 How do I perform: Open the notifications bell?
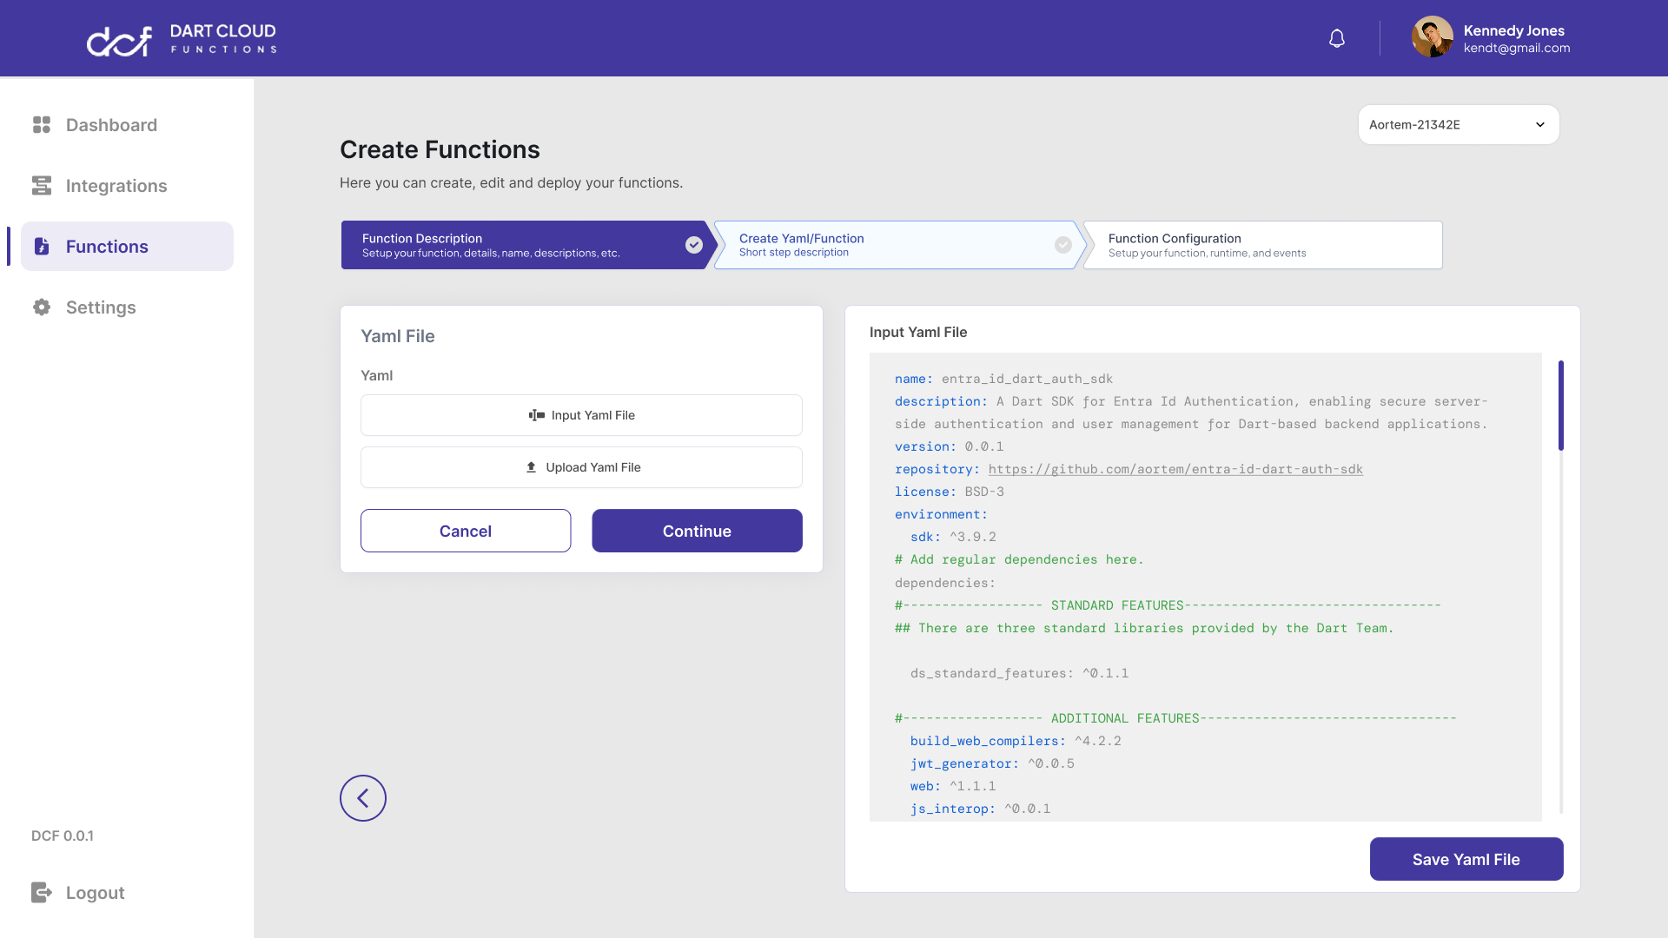[1337, 38]
